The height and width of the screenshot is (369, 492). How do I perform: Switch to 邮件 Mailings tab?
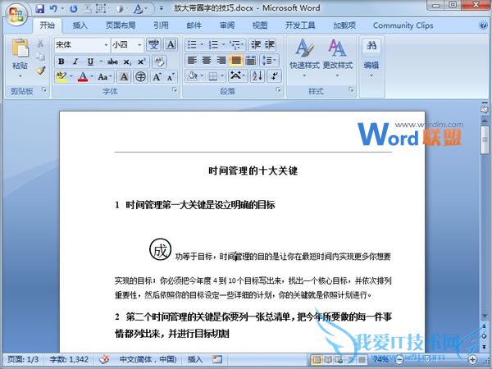coord(194,25)
